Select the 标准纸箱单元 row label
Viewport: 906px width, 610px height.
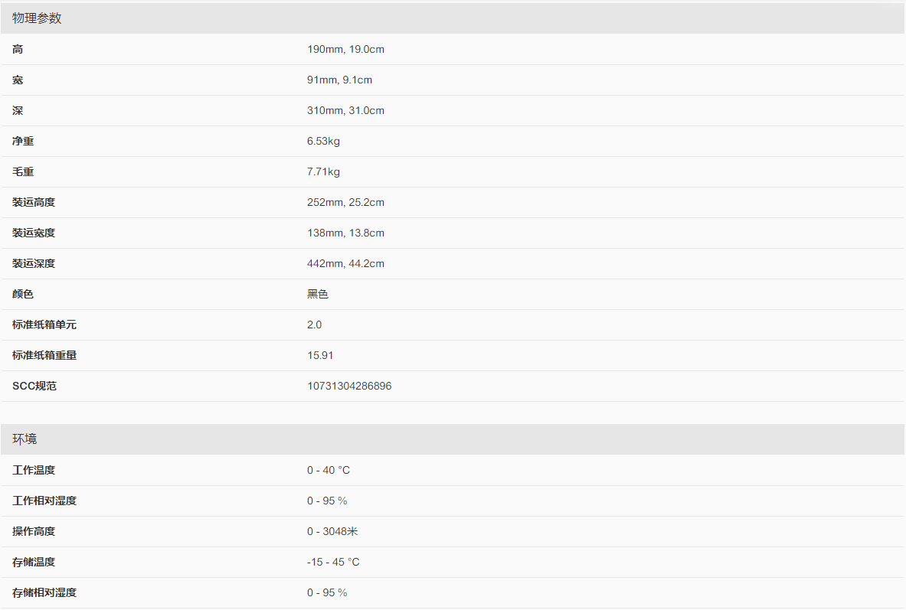(44, 325)
